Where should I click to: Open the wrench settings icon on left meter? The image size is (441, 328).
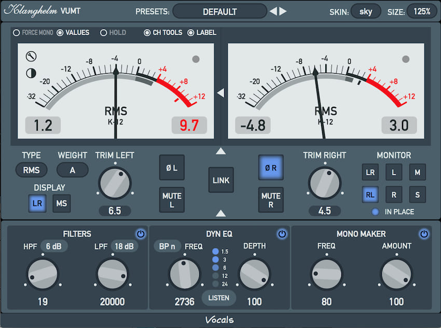31,57
